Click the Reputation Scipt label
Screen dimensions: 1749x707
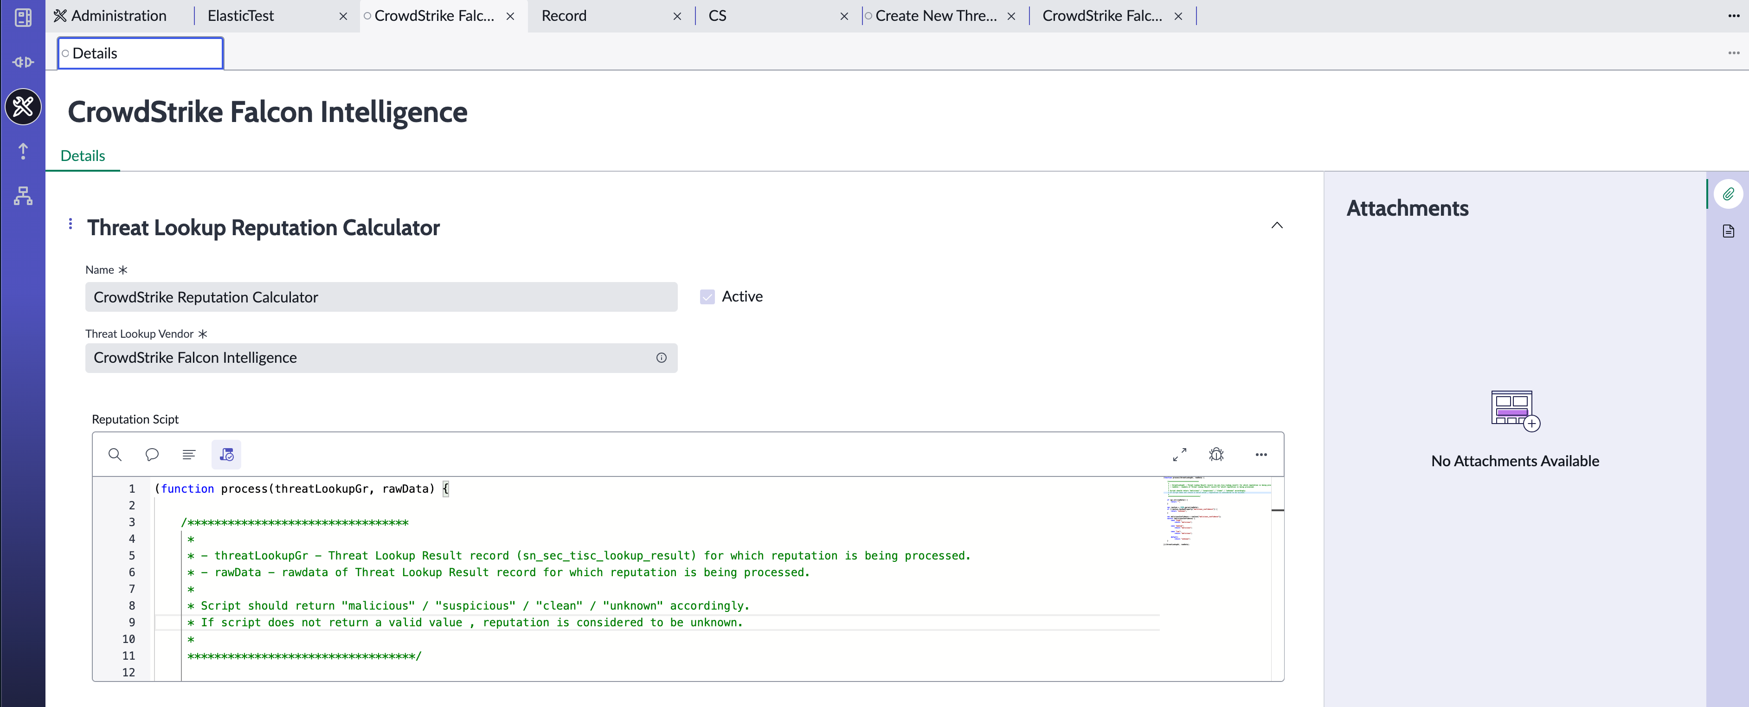(135, 420)
